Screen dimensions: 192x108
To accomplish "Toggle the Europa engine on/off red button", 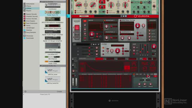I will click(85, 21).
